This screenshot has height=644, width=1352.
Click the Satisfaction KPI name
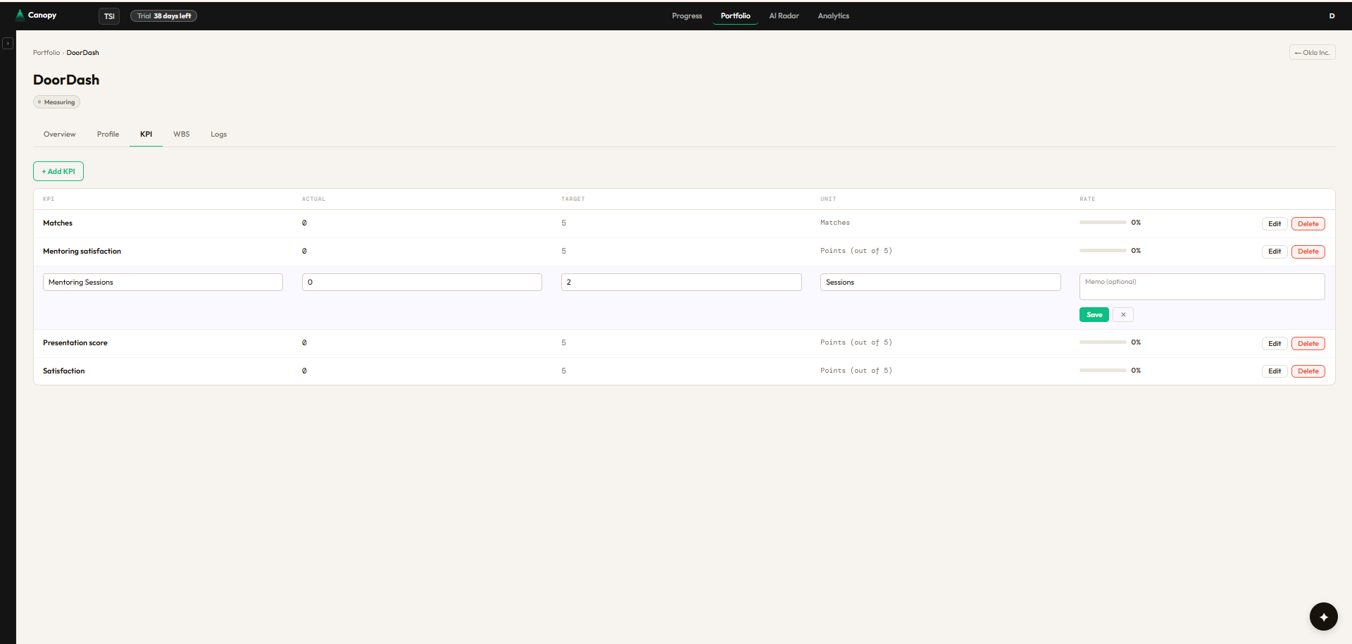[63, 371]
